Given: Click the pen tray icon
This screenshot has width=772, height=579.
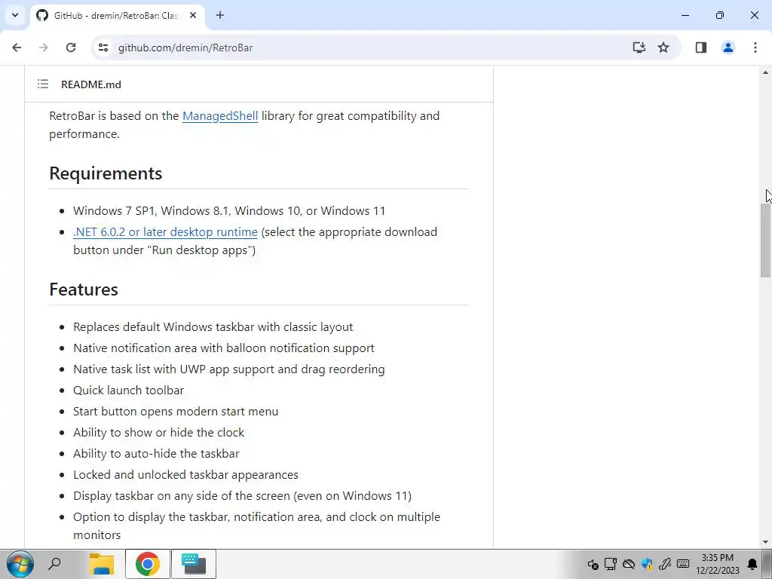Looking at the screenshot, I should click(665, 564).
